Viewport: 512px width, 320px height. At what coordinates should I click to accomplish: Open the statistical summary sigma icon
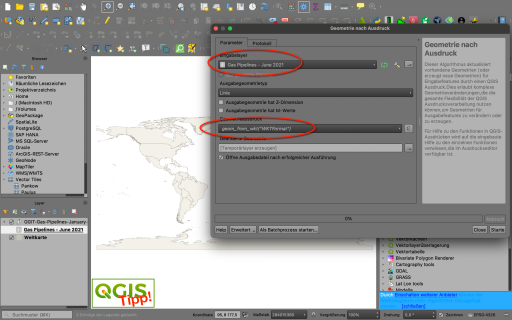(x=316, y=6)
